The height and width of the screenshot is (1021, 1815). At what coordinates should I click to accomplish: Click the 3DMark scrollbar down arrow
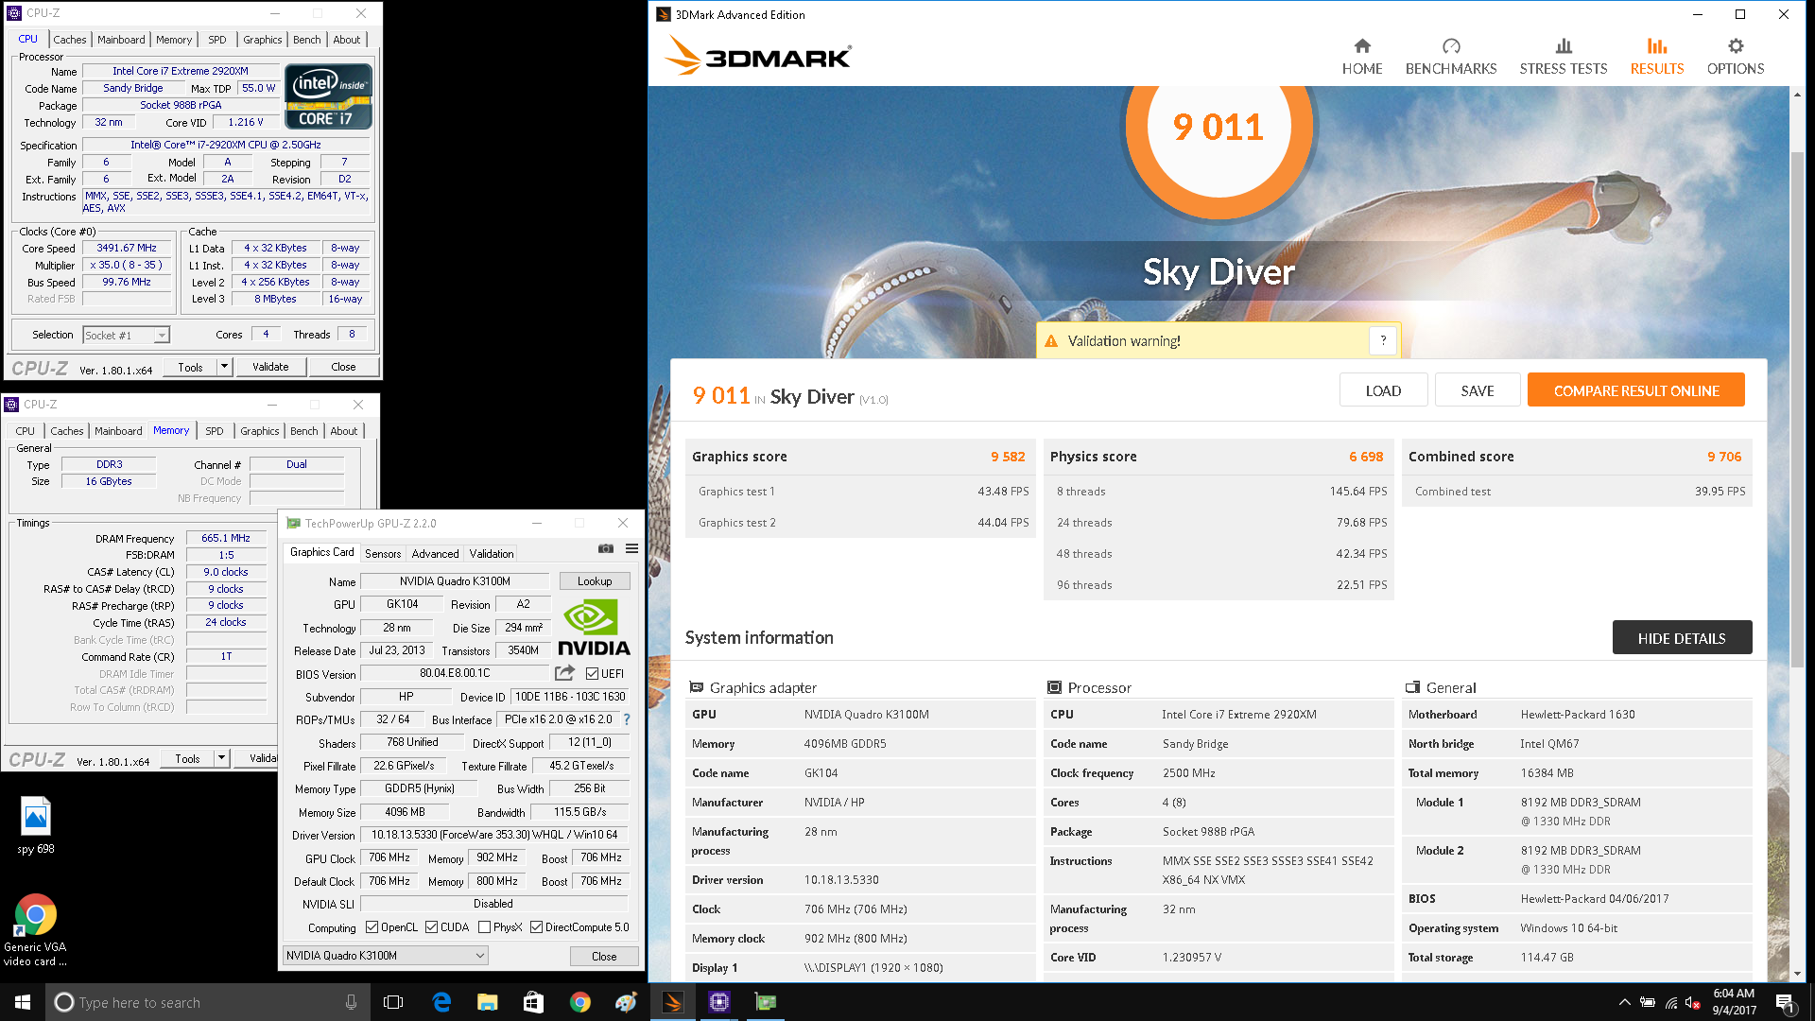[x=1797, y=974]
